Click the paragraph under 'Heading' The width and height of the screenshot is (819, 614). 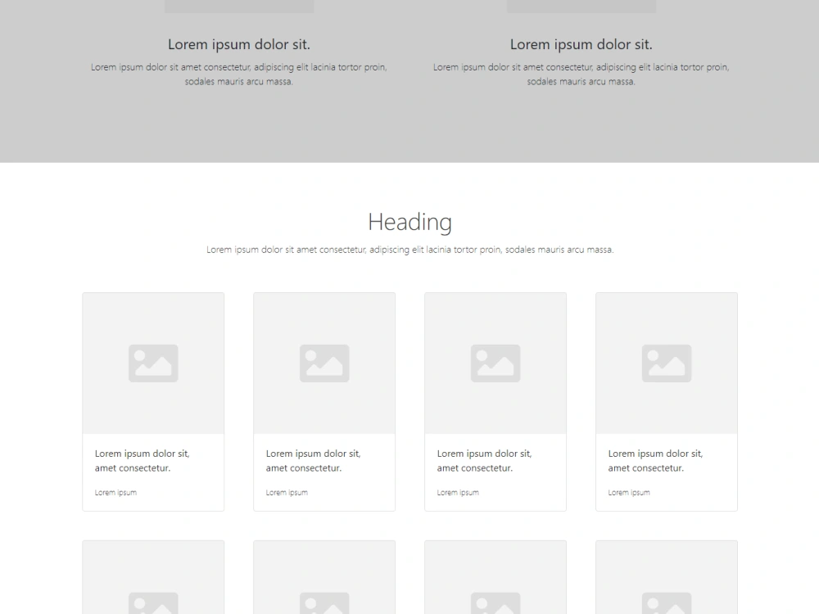click(x=409, y=250)
